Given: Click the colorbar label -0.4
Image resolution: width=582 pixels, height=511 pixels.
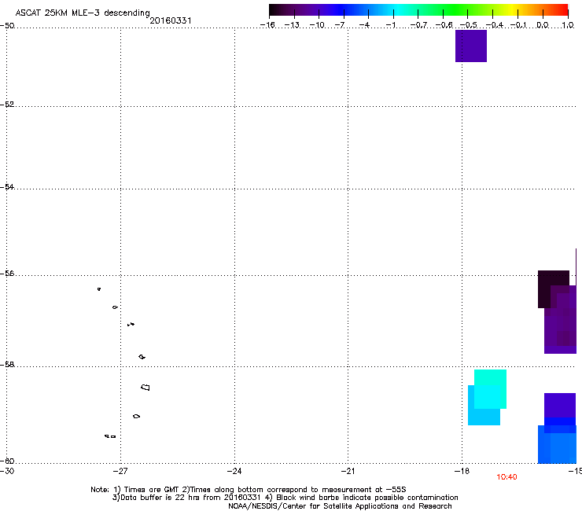Looking at the screenshot, I should (x=494, y=25).
